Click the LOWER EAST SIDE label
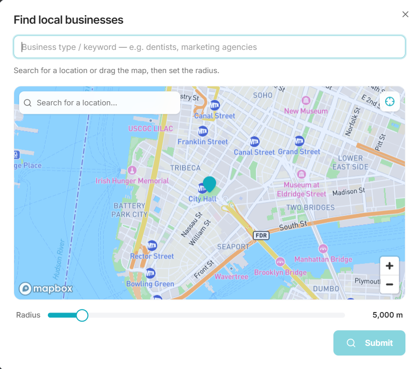 point(351,162)
